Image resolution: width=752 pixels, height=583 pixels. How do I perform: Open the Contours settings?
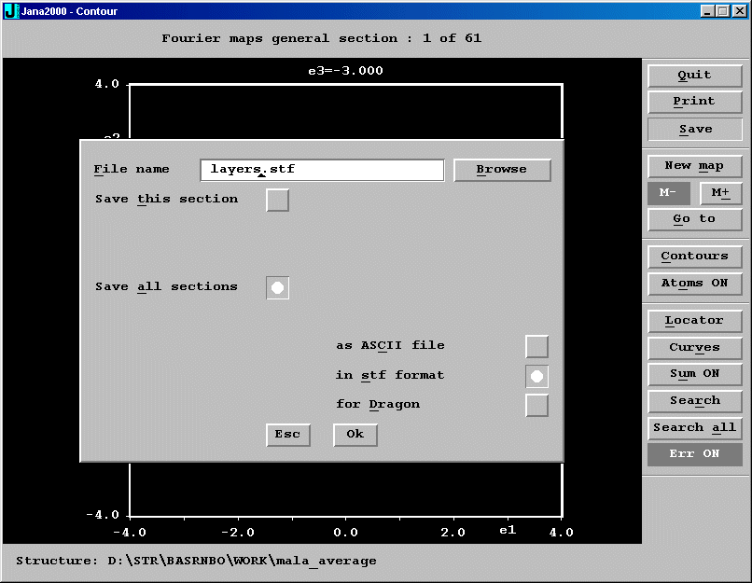[x=694, y=257]
